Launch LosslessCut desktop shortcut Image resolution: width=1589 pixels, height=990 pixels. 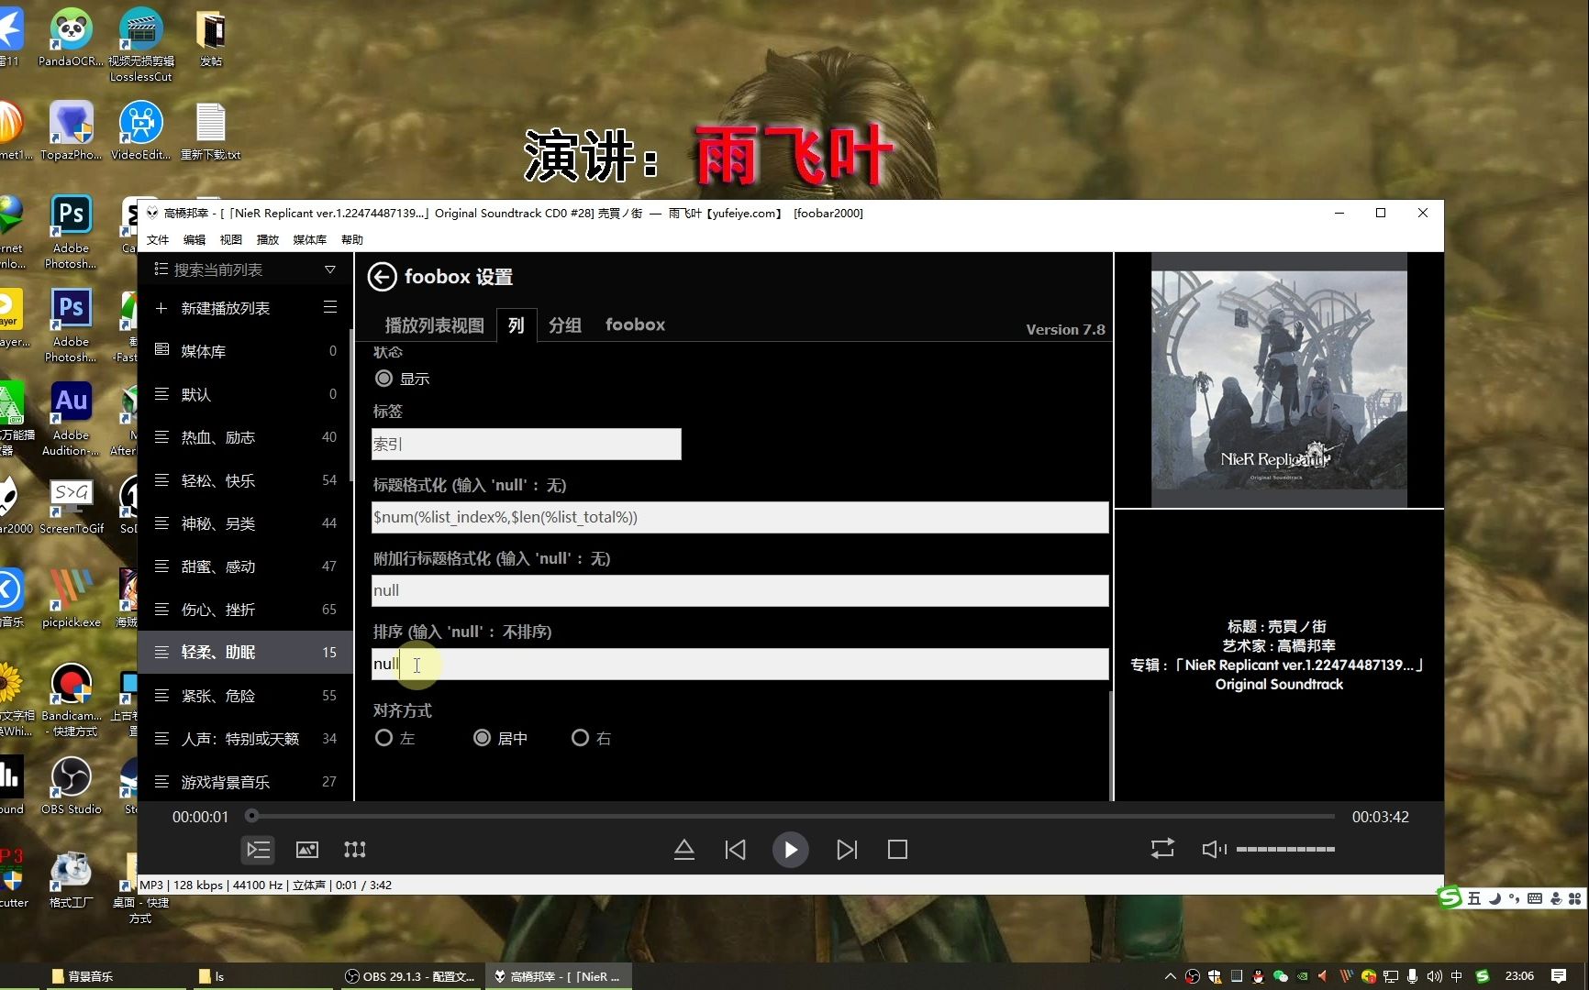(x=140, y=44)
